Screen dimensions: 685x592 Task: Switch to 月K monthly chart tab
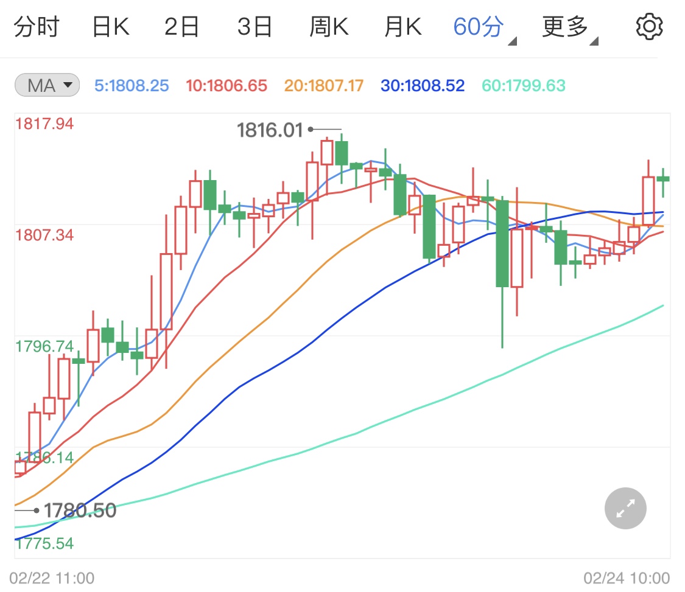(403, 27)
